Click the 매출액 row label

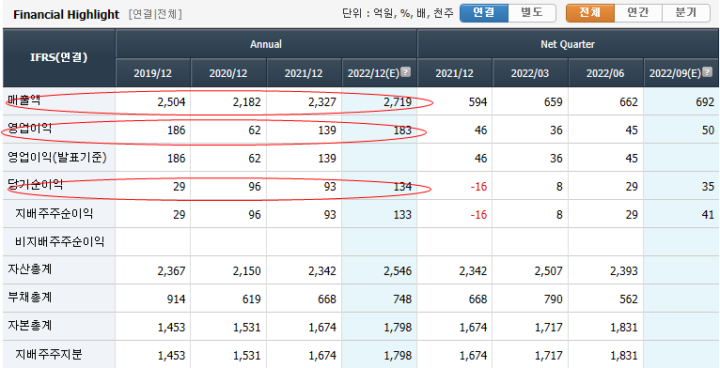[x=23, y=100]
